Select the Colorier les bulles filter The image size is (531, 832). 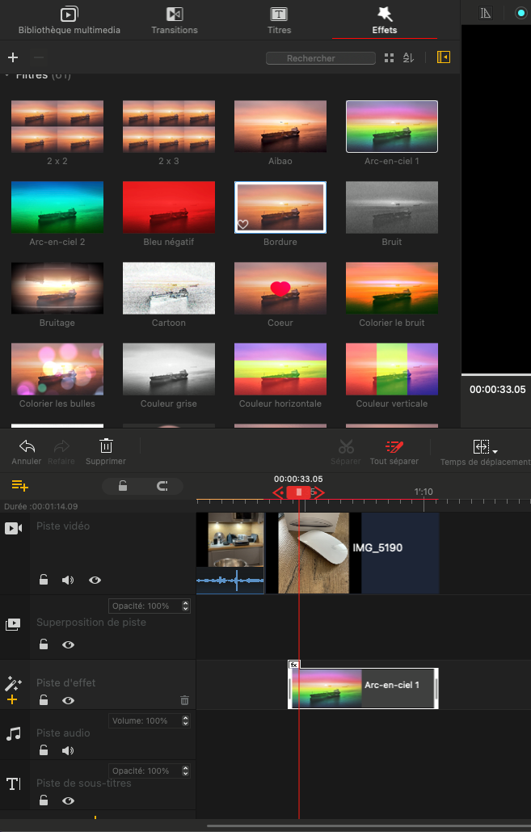pyautogui.click(x=57, y=369)
